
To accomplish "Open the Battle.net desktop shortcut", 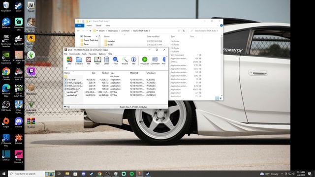I will (x=6, y=23).
